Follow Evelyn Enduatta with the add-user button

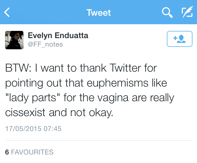click(x=179, y=39)
